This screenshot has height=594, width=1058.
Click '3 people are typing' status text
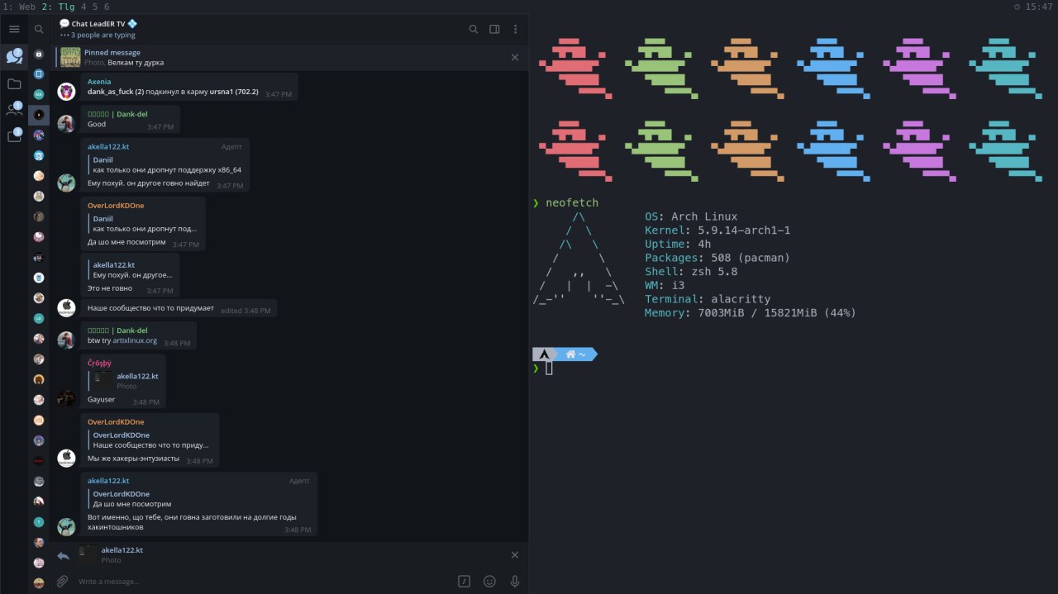tap(103, 35)
